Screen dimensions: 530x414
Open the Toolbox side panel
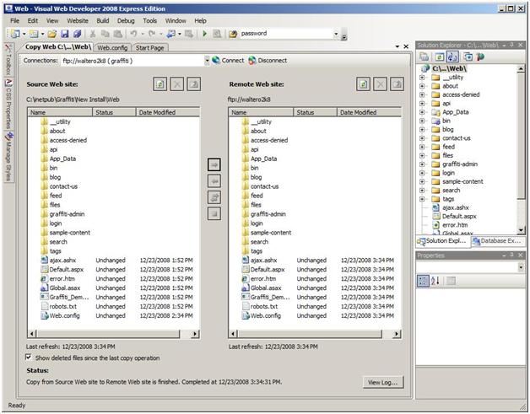click(x=8, y=60)
